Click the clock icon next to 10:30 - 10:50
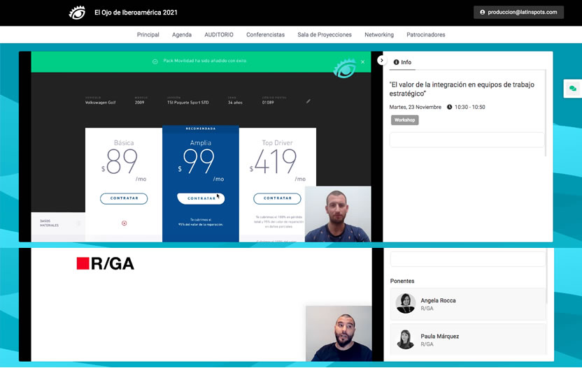582x368 pixels. (x=449, y=107)
